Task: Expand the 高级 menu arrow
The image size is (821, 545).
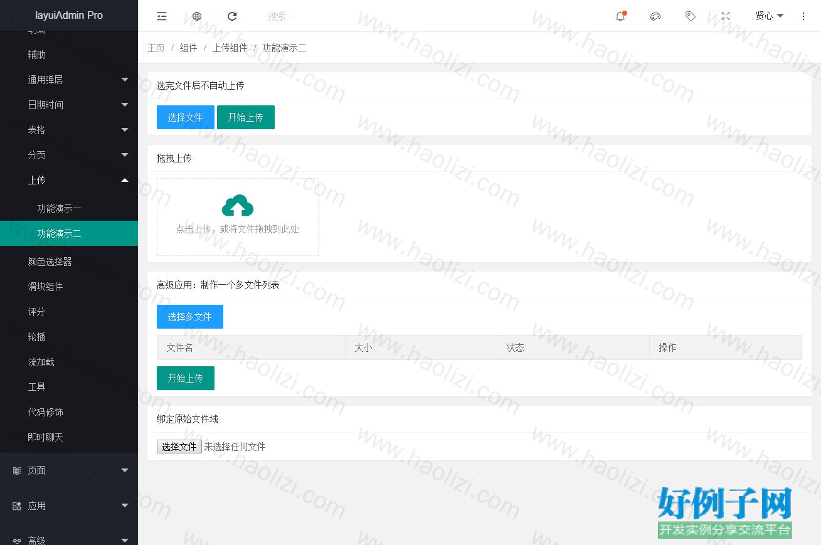Action: tap(125, 540)
